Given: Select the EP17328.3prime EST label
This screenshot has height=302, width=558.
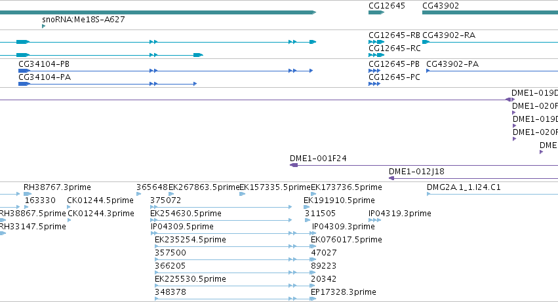Looking at the screenshot, I should tap(344, 292).
